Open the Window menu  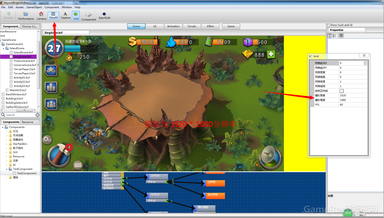coord(67,7)
